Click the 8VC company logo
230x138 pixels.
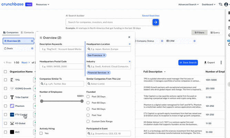12,132
